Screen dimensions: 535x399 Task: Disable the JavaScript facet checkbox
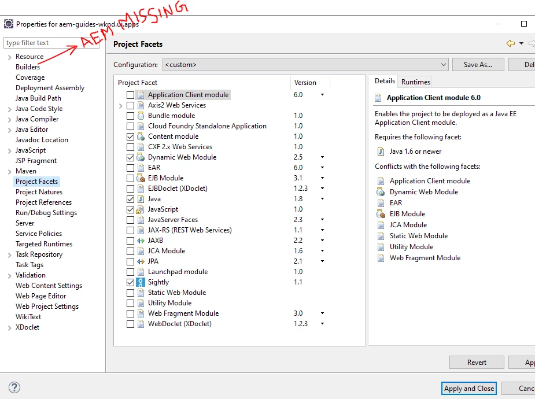click(130, 210)
